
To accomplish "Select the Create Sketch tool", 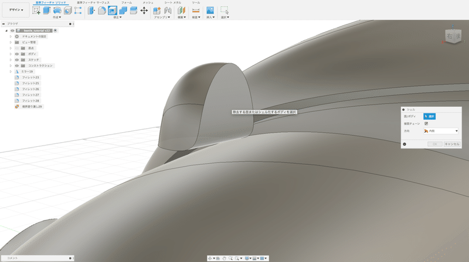I will point(36,11).
